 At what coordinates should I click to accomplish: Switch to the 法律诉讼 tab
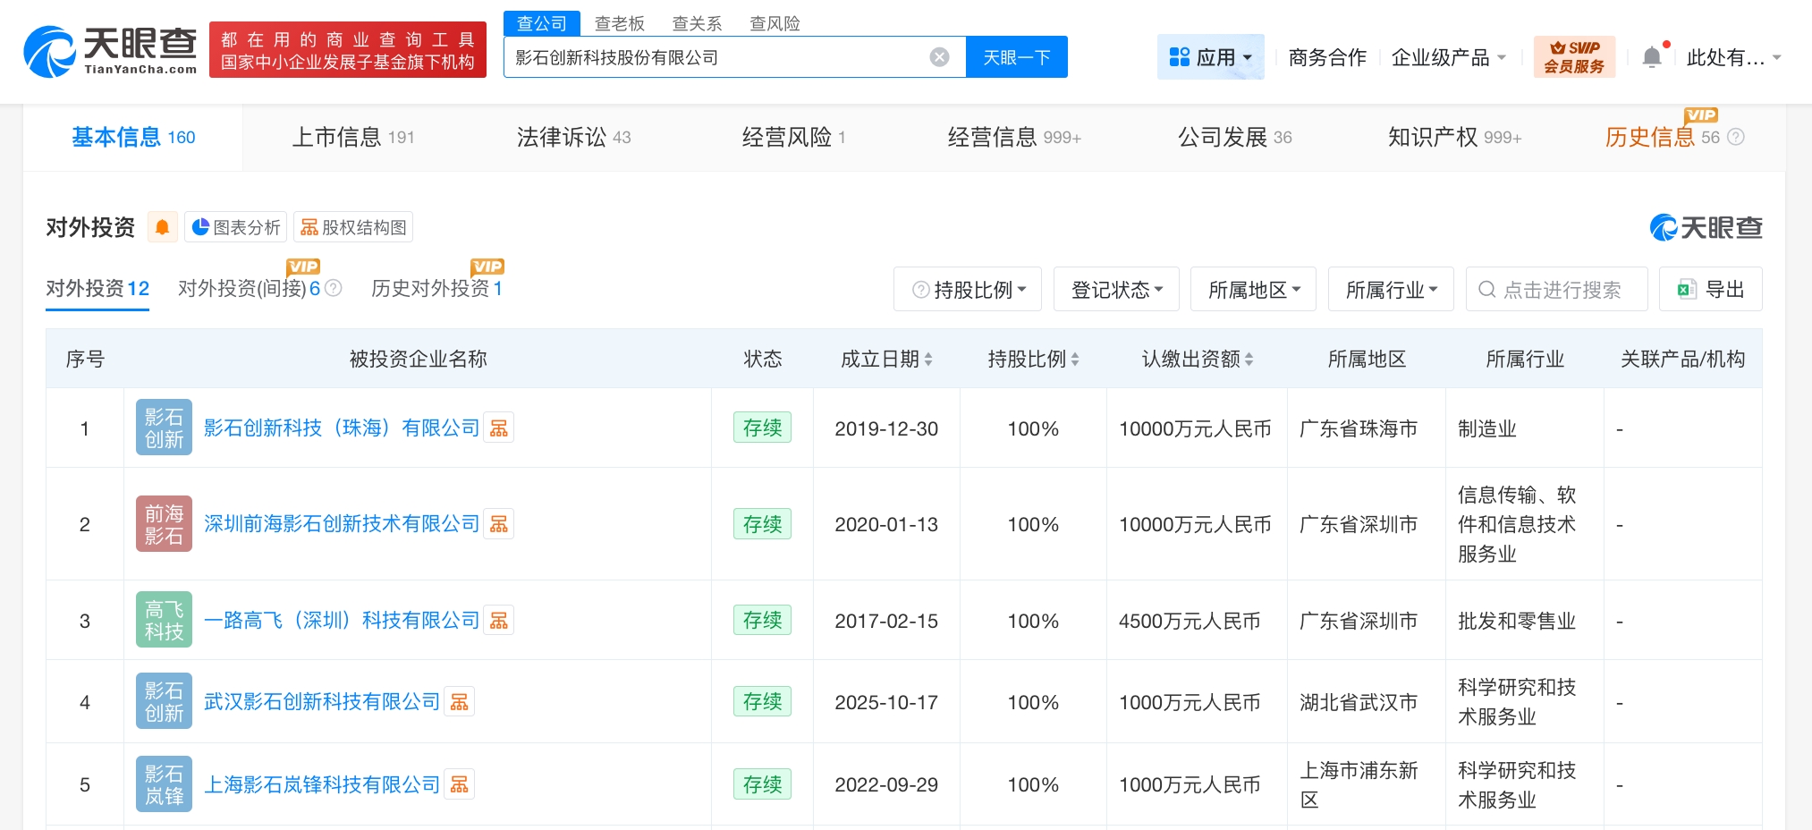[x=573, y=137]
